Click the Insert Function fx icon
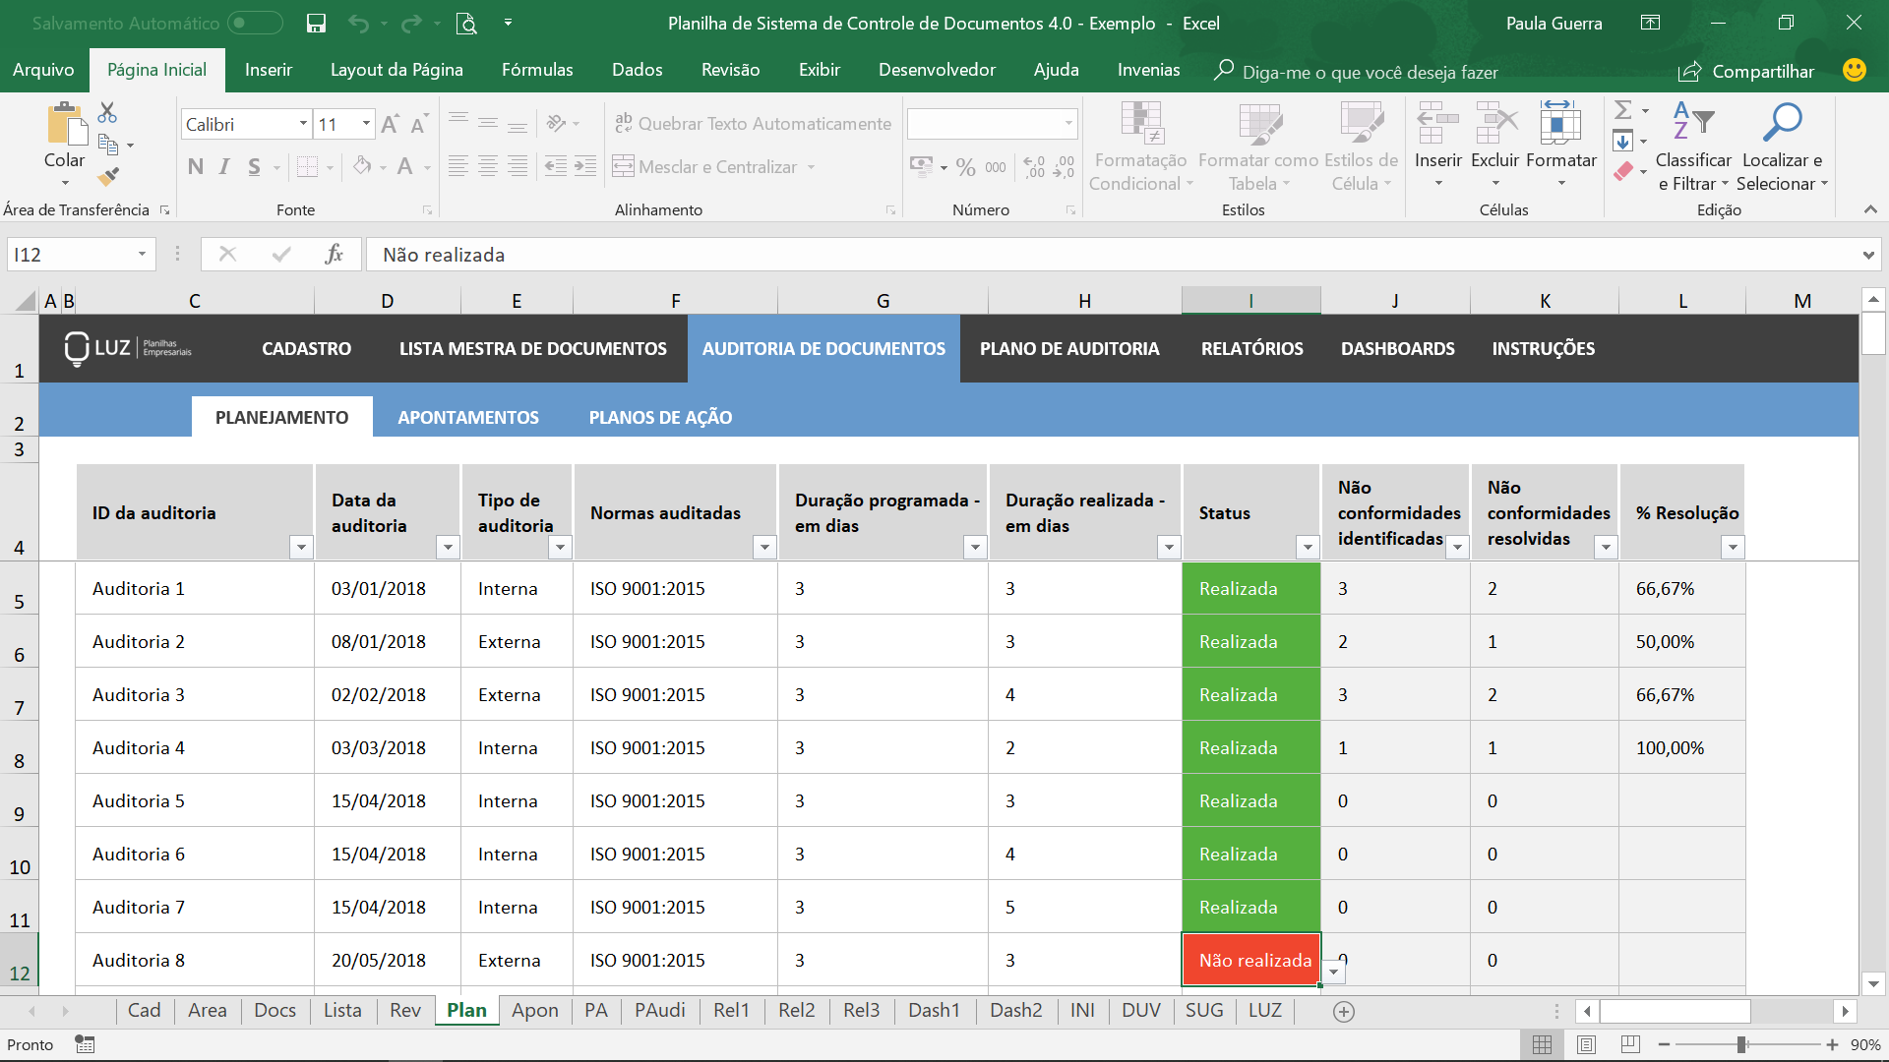The width and height of the screenshot is (1889, 1062). pos(334,254)
